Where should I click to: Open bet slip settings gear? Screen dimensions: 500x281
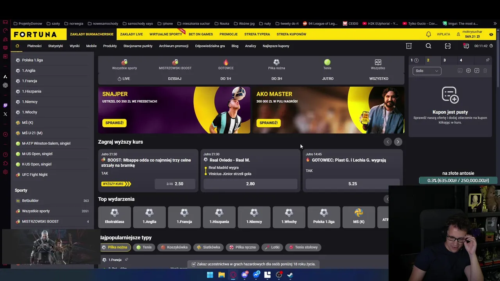(468, 71)
